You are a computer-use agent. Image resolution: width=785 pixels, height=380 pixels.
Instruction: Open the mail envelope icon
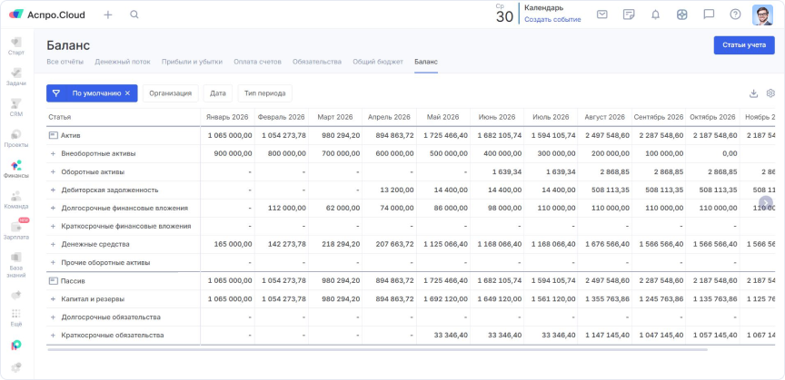click(x=602, y=15)
